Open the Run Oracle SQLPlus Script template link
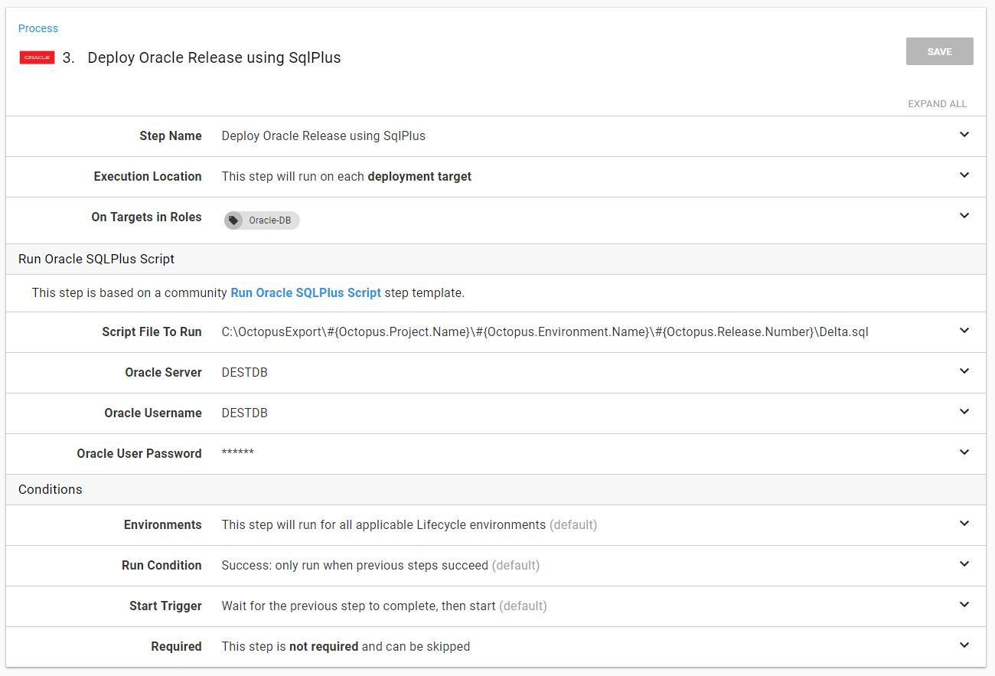The image size is (995, 676). (305, 292)
